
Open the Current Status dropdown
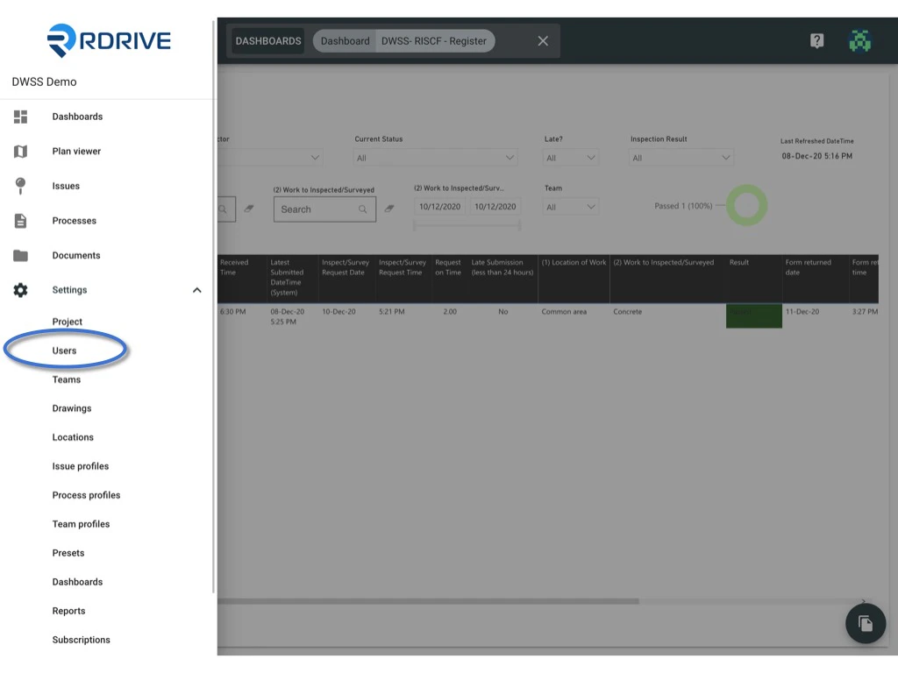435,158
